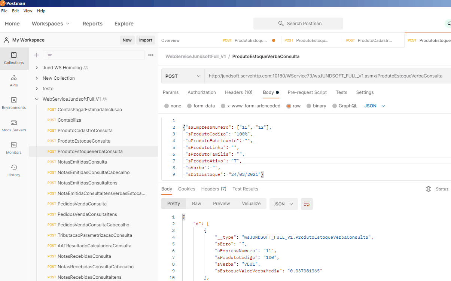The height and width of the screenshot is (281, 451).
Task: Open the POST method dropdown
Action: pos(183,76)
